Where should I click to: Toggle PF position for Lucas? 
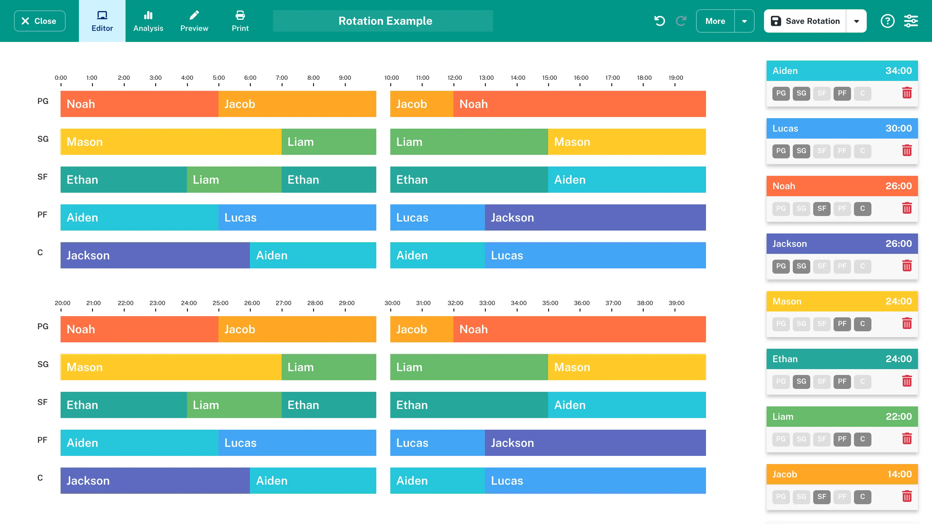point(842,151)
